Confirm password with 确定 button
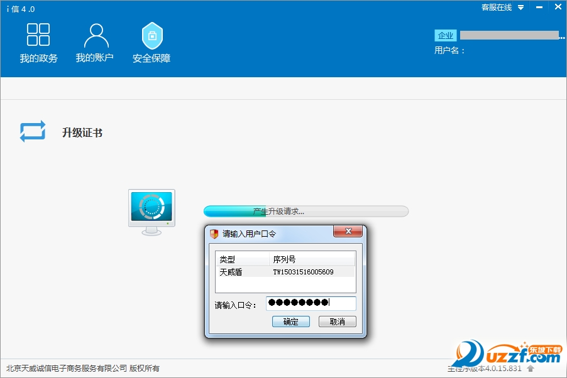Screen dimensions: 567x378 291,321
